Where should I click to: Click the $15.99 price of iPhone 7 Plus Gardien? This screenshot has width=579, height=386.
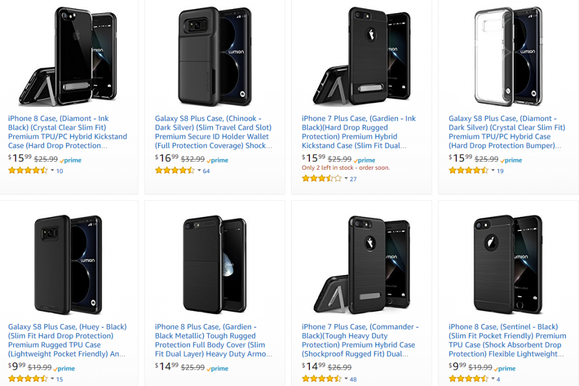point(313,158)
